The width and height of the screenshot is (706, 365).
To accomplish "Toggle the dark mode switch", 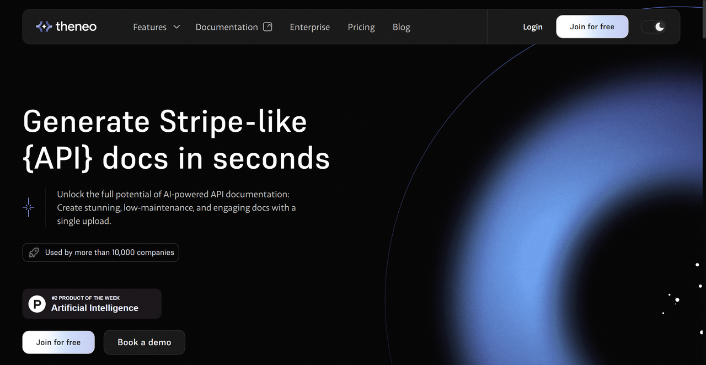I will tap(654, 26).
